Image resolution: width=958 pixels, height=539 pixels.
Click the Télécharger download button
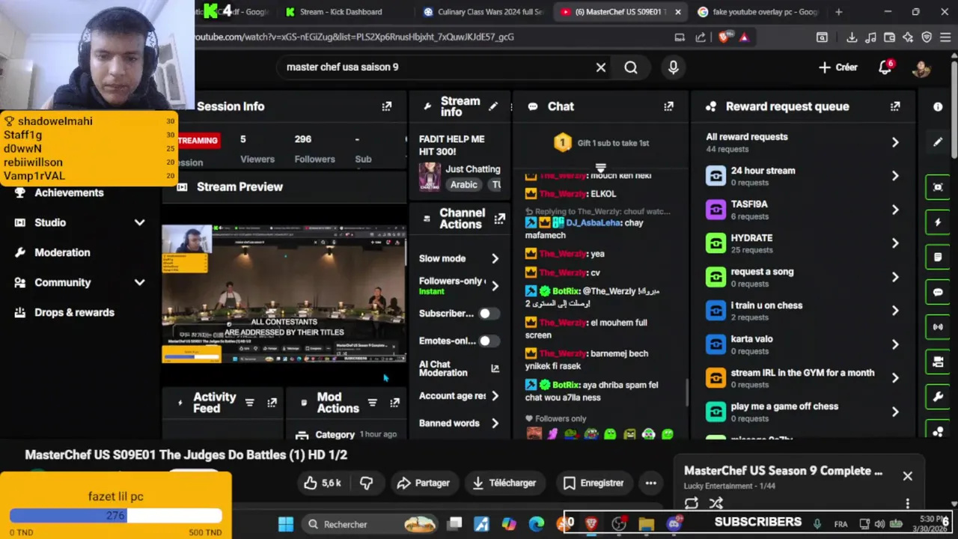(504, 483)
